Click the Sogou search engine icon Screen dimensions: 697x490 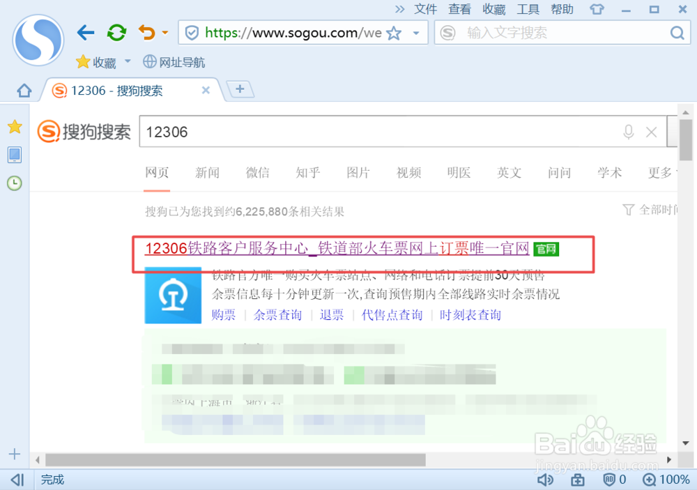click(447, 33)
